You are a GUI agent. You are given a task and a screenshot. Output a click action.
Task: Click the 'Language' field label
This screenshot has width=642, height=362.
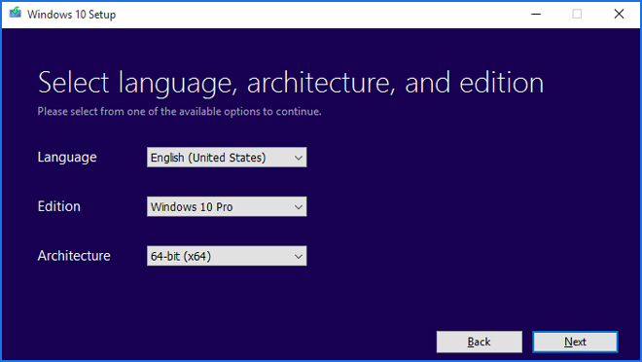click(67, 158)
